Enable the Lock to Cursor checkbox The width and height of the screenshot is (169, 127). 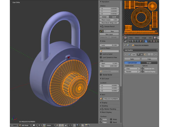(x=101, y=54)
